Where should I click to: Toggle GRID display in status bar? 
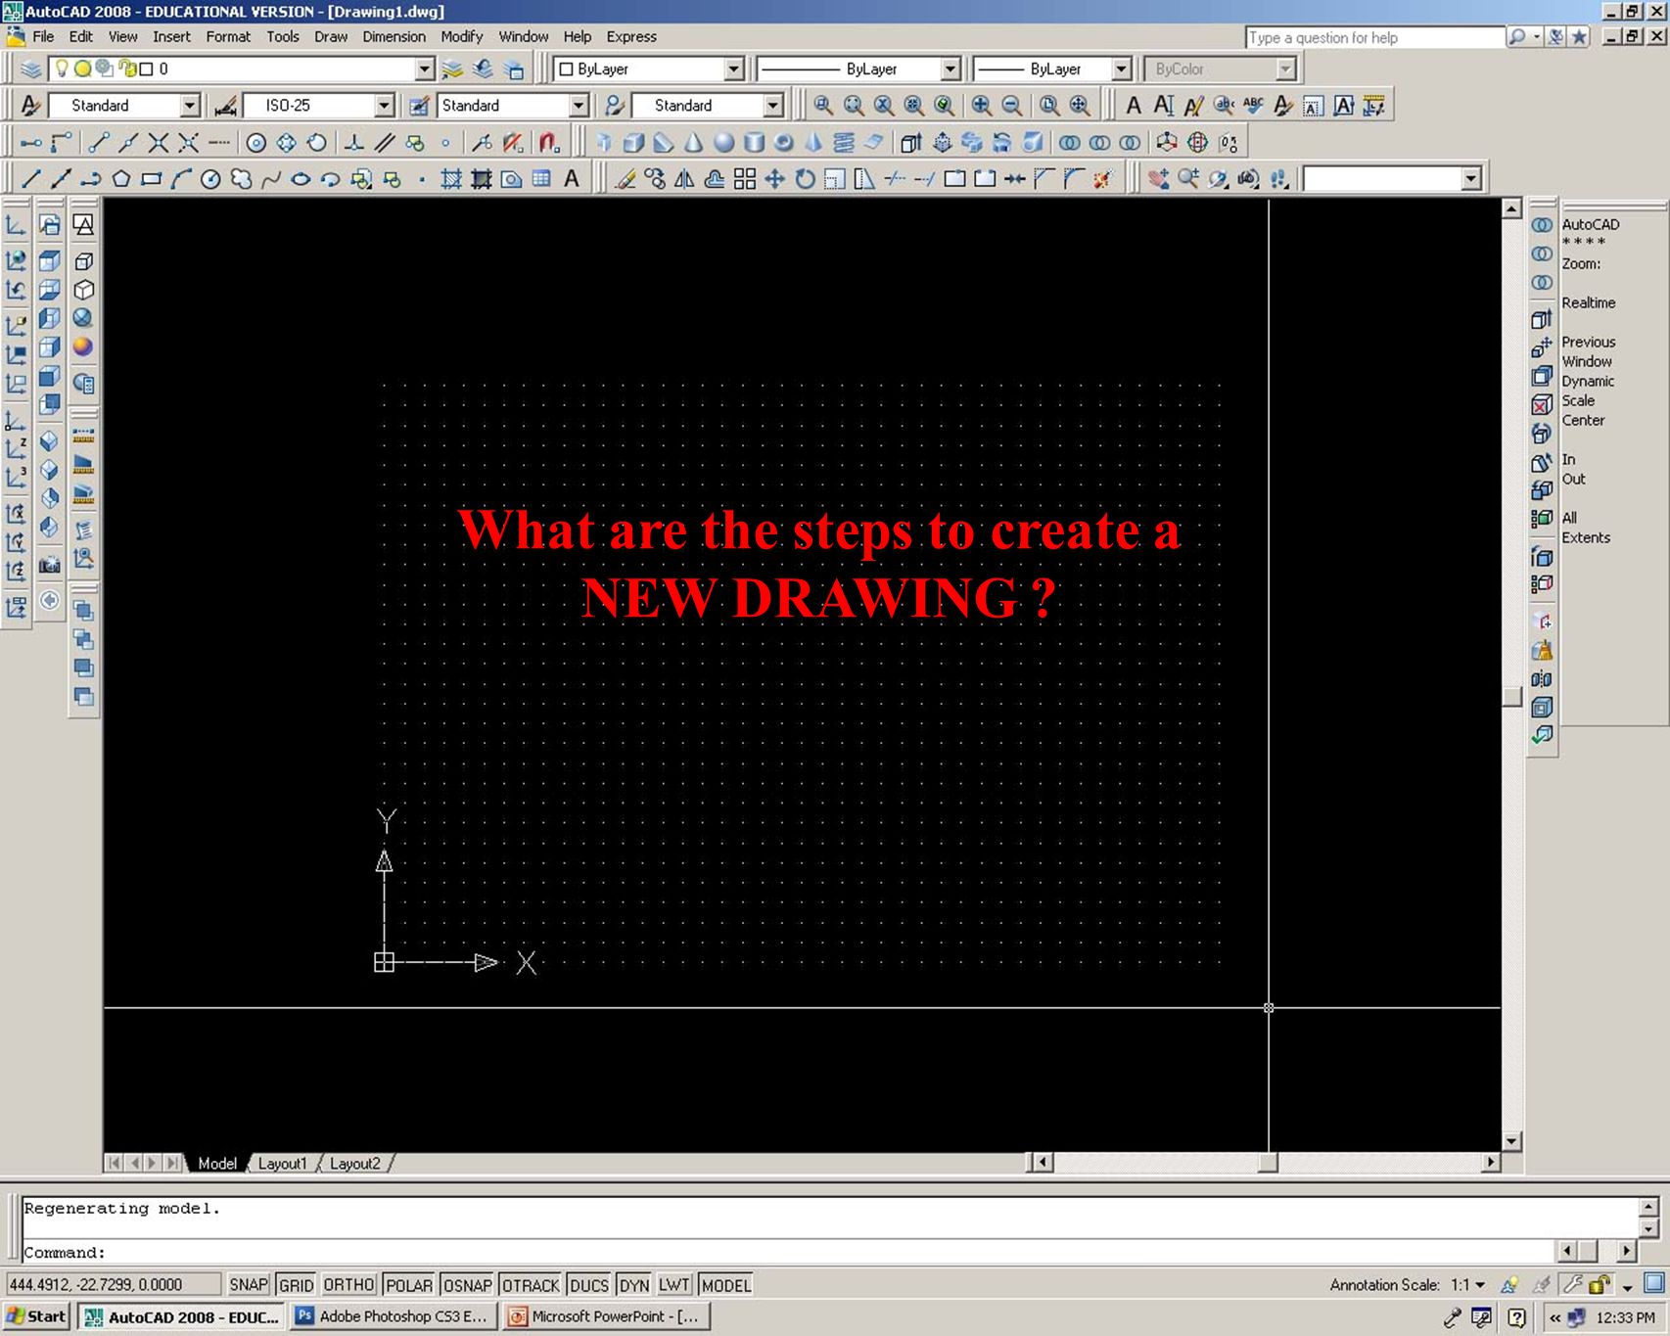(x=296, y=1285)
